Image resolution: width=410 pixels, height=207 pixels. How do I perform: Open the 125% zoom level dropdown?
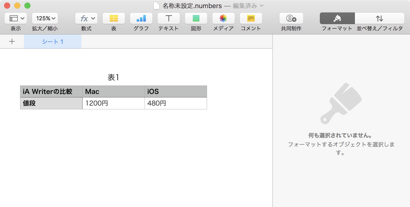(45, 19)
